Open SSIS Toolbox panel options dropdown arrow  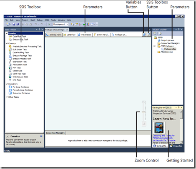(37, 30)
